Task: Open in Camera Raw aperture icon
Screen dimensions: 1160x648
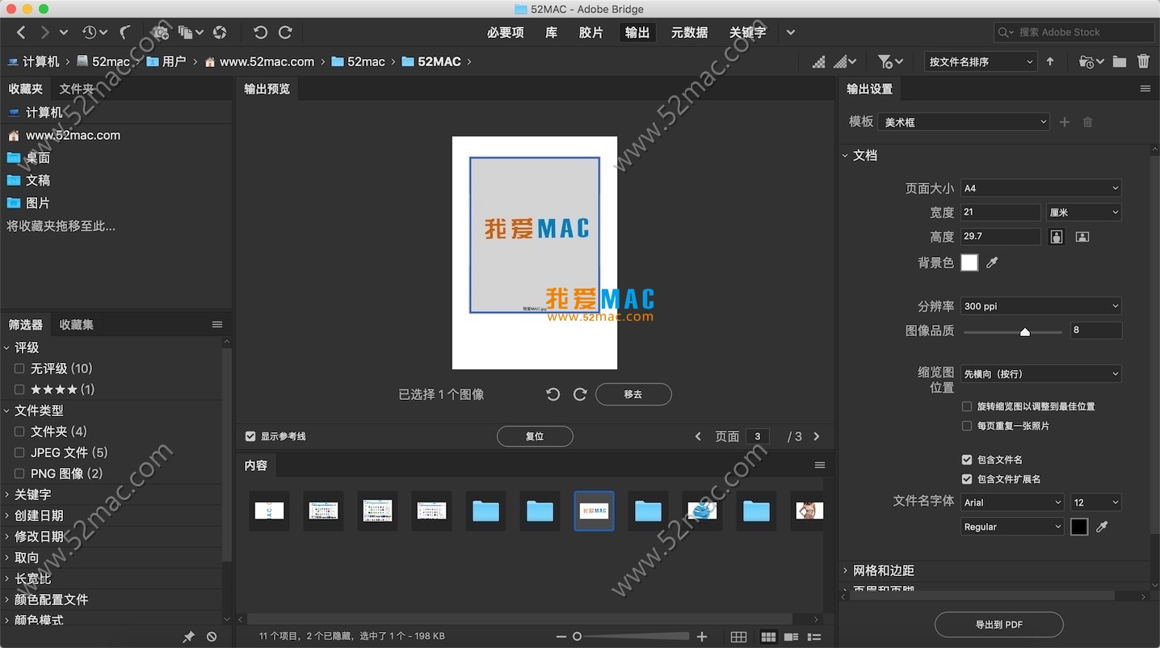Action: [220, 32]
